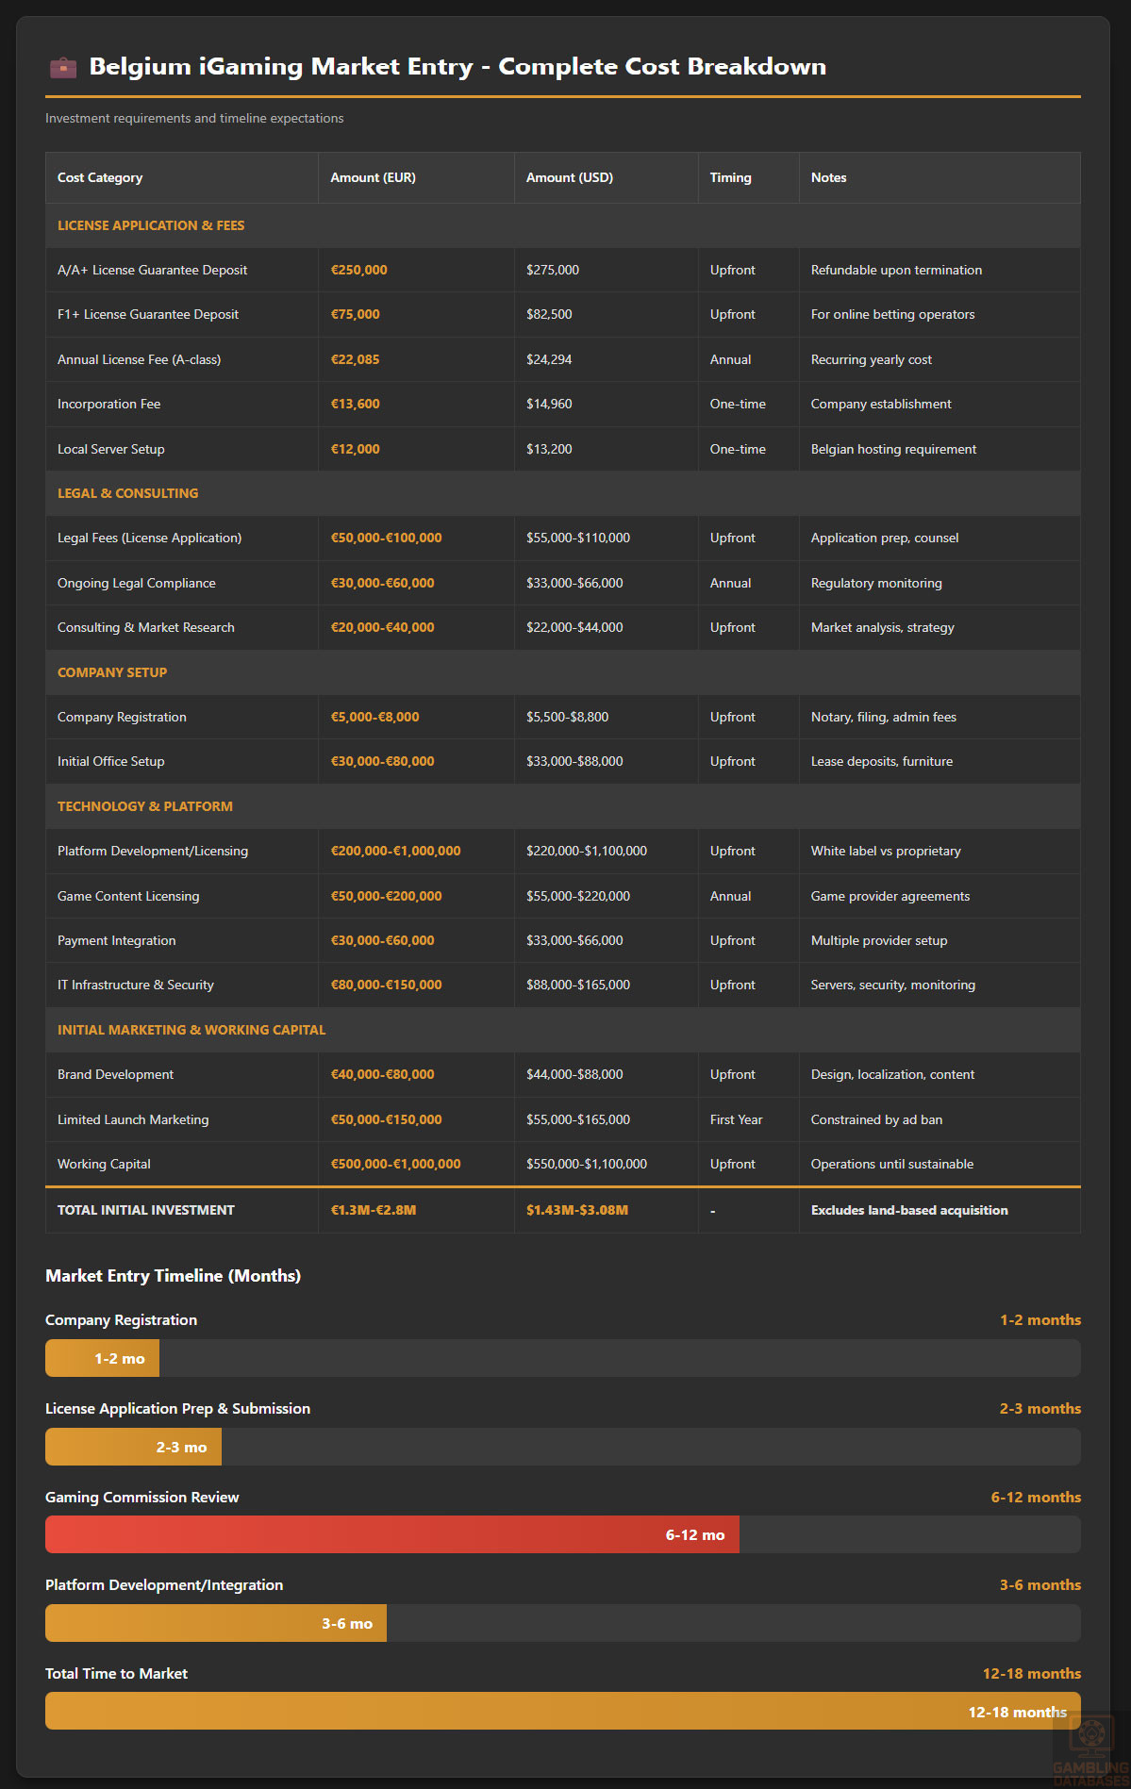Click the €250,000 guarantee deposit amount
Screen dimensions: 1131x1789
pos(358,270)
